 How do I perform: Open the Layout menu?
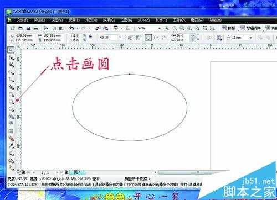point(74,20)
